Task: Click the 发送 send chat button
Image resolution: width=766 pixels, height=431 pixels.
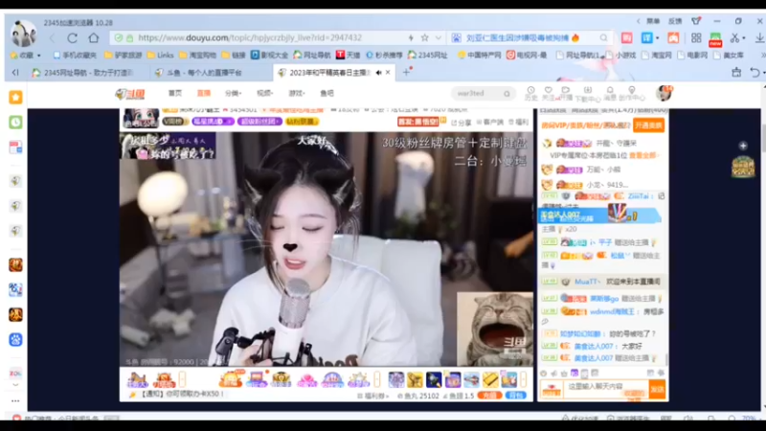Action: point(657,390)
